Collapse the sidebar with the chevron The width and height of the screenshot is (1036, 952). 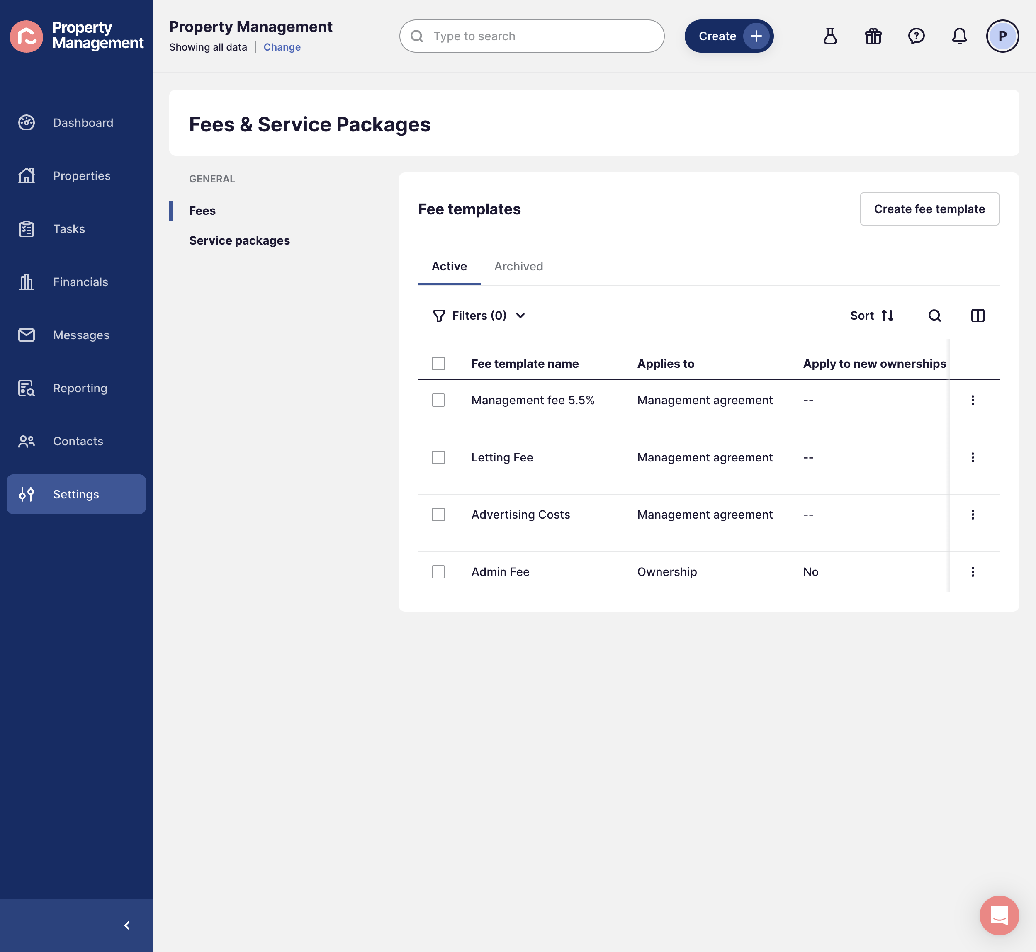point(127,926)
